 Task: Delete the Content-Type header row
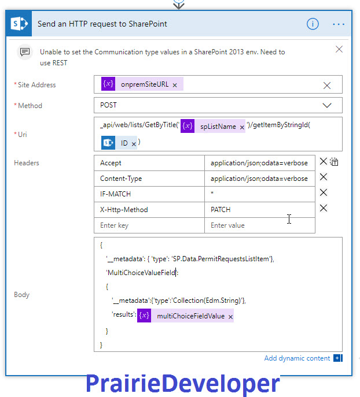click(323, 177)
